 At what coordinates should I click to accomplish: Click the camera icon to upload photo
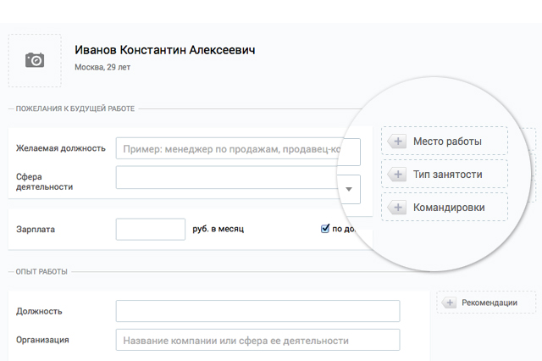click(x=35, y=60)
